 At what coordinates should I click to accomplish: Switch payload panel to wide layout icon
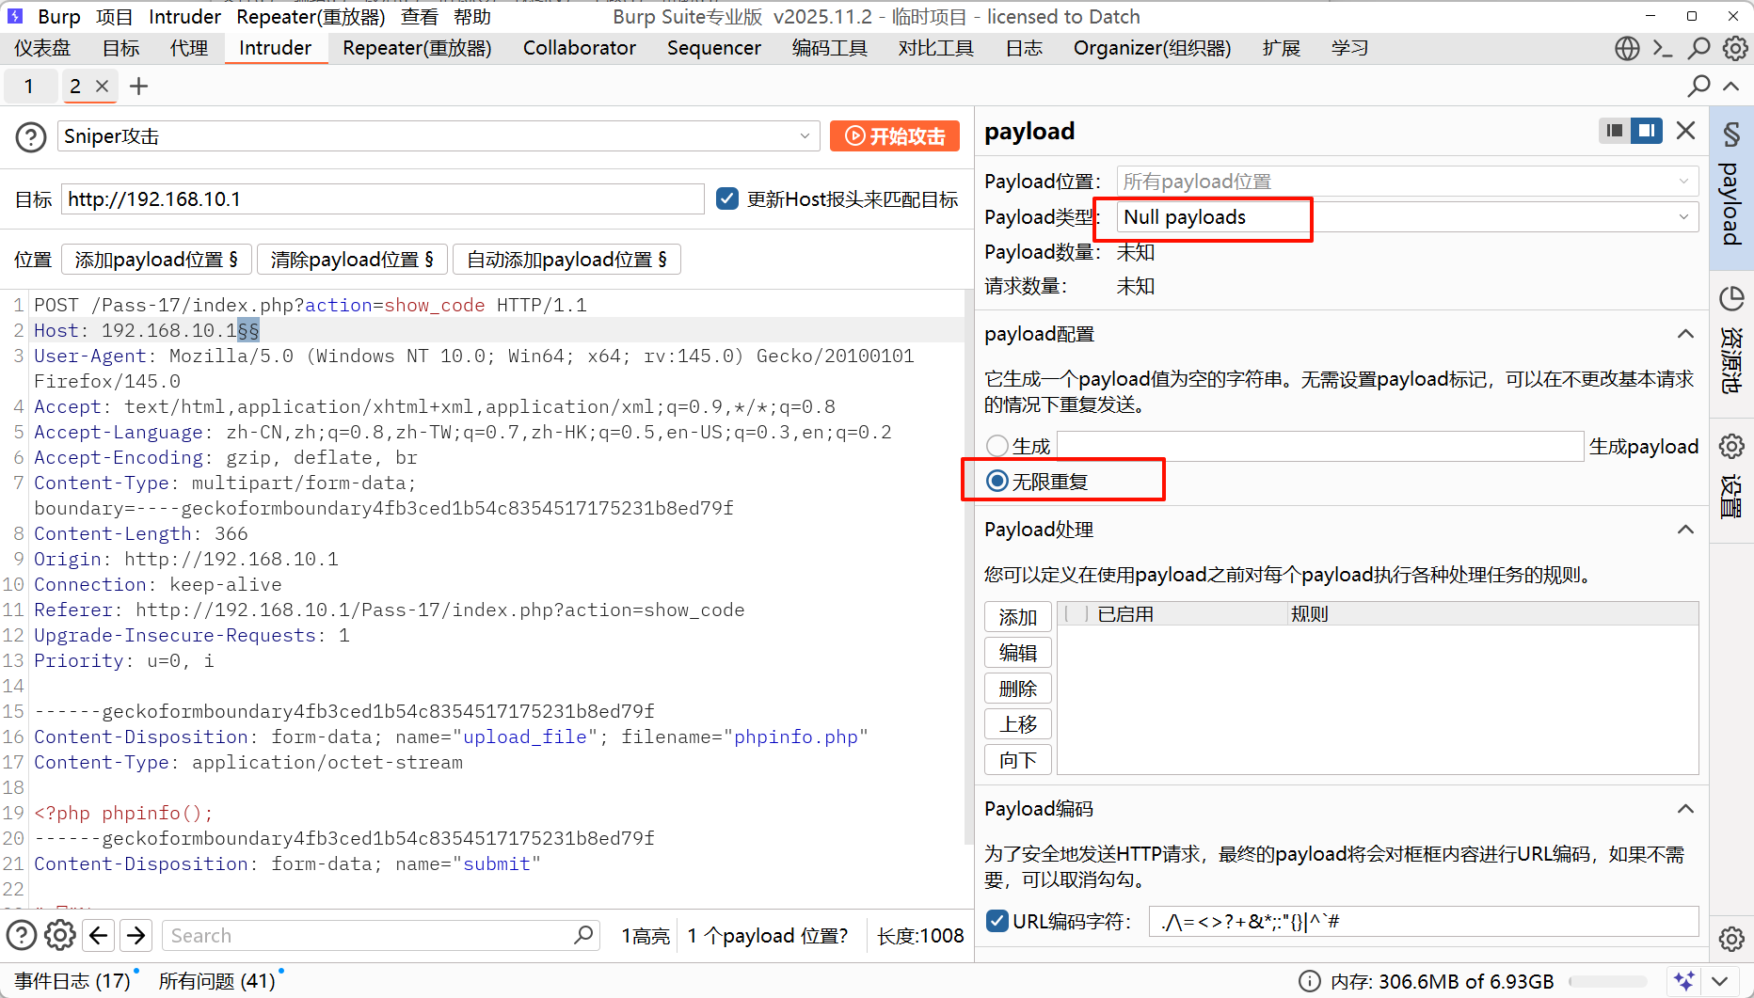1647,131
